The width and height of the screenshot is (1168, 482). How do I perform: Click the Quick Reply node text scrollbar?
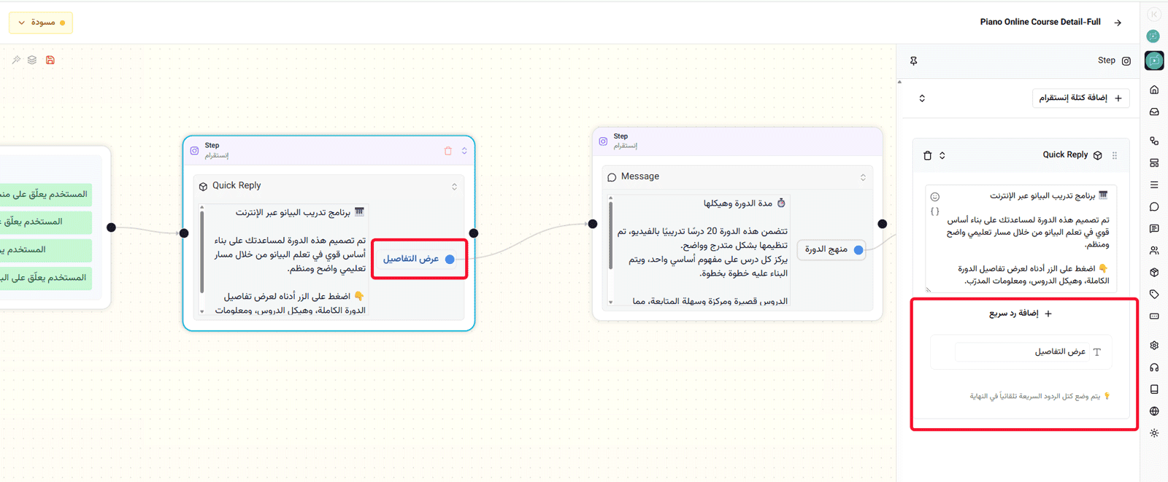click(202, 252)
